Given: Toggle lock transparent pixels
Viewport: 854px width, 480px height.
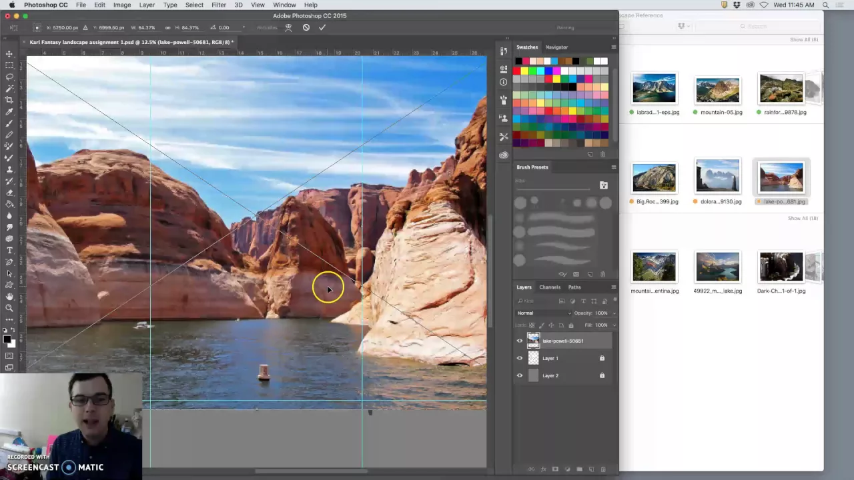Looking at the screenshot, I should pos(532,325).
